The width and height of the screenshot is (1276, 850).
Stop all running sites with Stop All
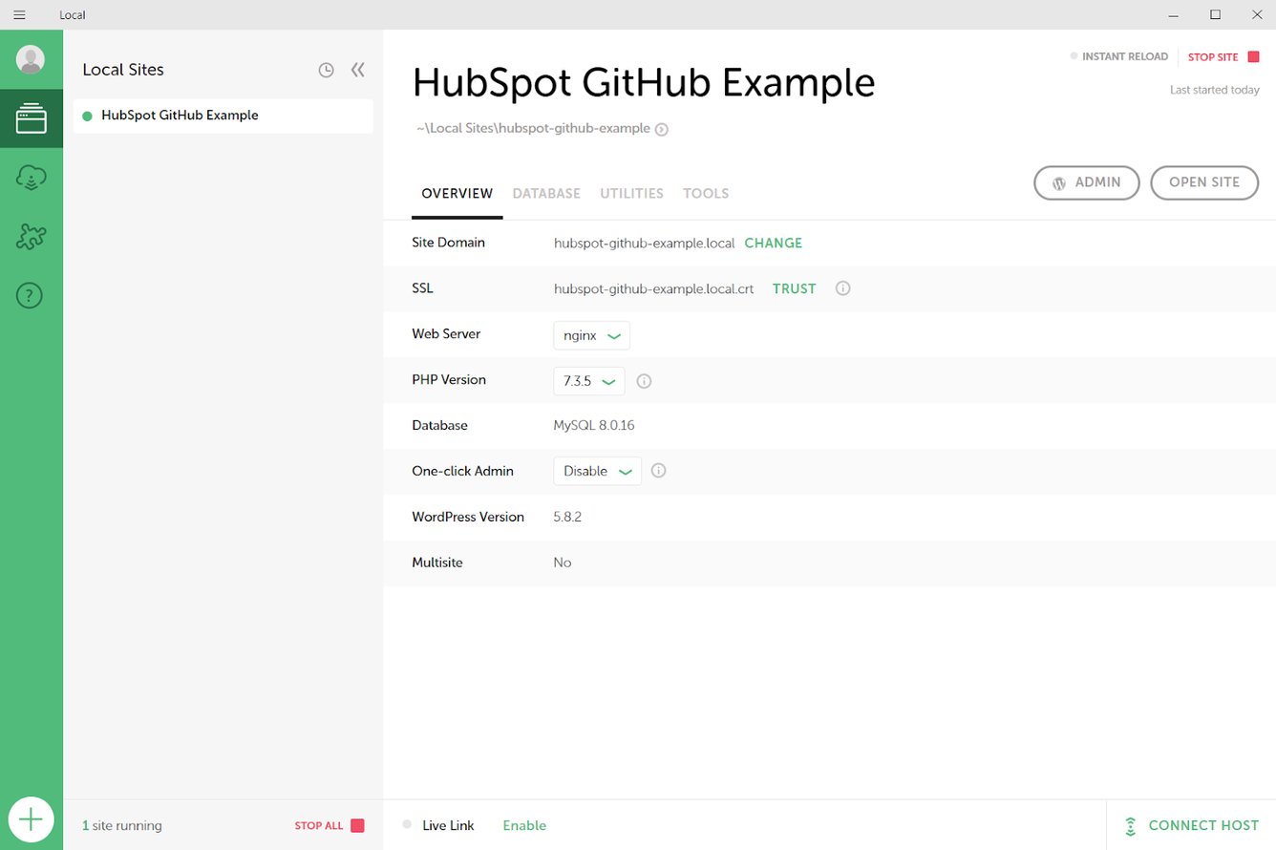pos(318,825)
